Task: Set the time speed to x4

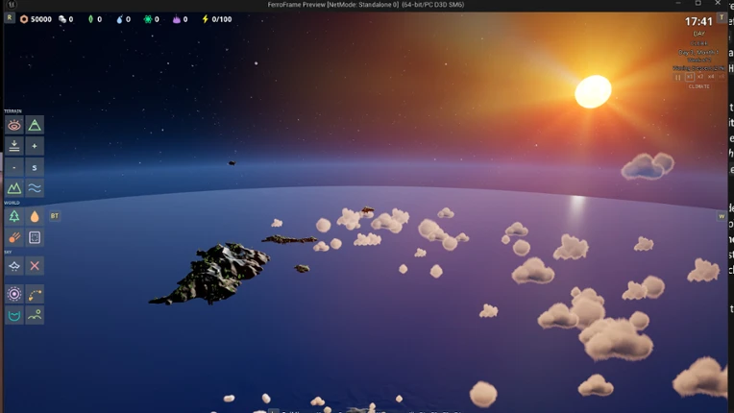Action: [x=711, y=77]
